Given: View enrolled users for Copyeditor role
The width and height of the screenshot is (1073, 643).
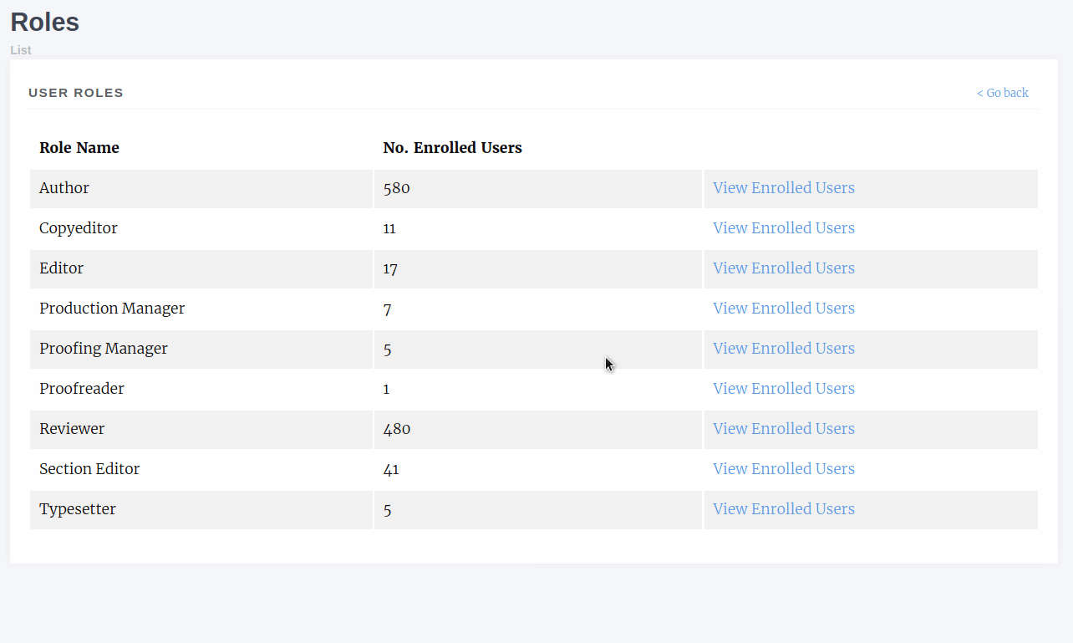Looking at the screenshot, I should [783, 228].
